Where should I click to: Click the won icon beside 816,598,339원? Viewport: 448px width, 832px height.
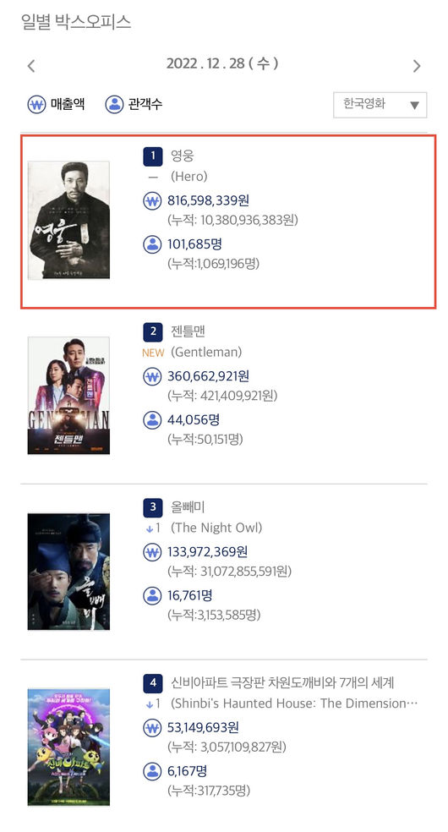[152, 201]
